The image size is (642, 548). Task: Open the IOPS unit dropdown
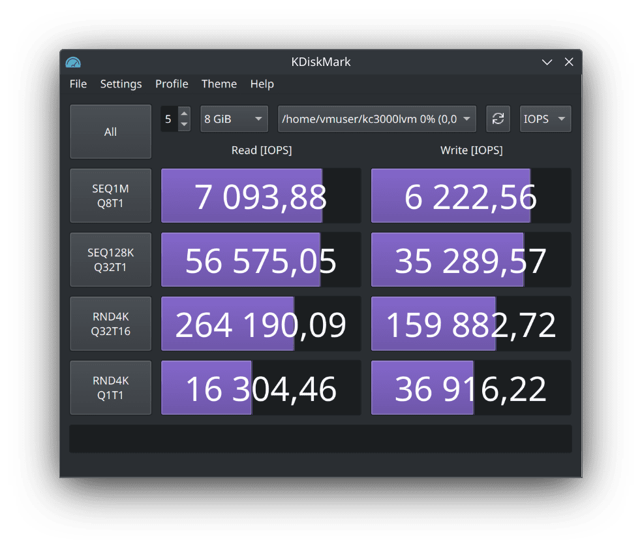point(545,119)
